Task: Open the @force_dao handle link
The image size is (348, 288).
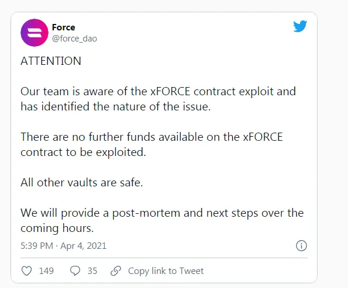Action: 74,39
